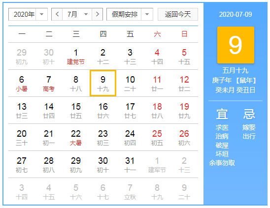Go to next month with right arrow
The height and width of the screenshot is (208, 270).
[x=97, y=14]
